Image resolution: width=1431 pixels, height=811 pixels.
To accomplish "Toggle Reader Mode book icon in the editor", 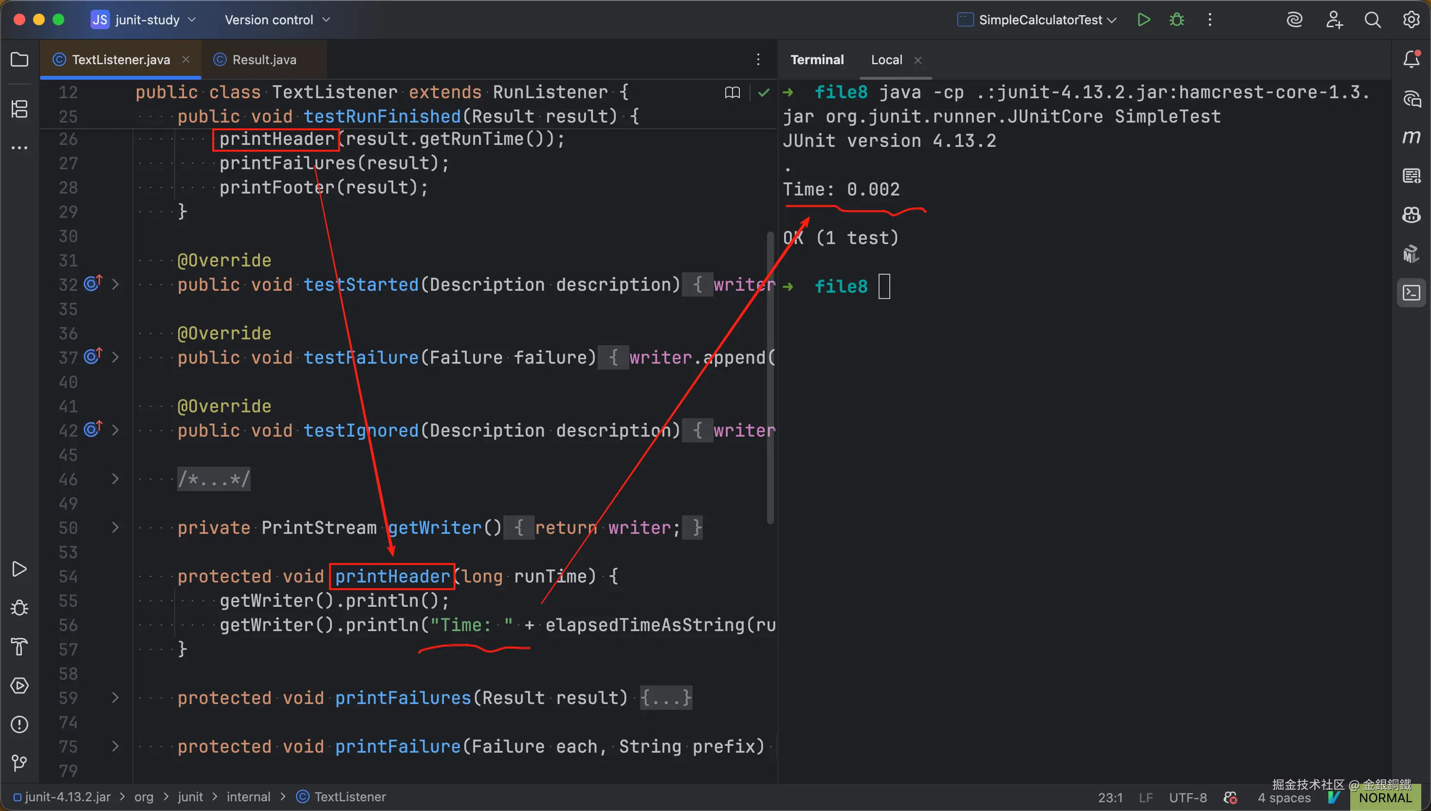I will (733, 92).
